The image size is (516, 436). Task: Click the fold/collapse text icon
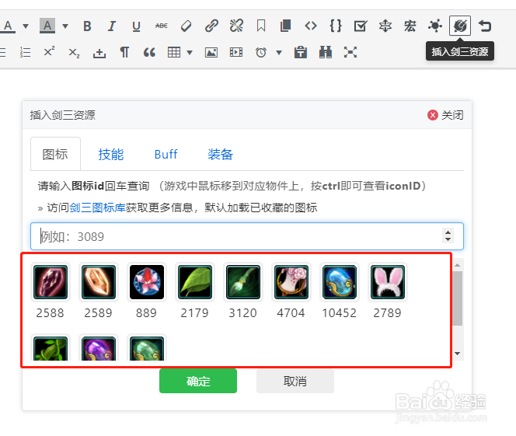pyautogui.click(x=385, y=26)
